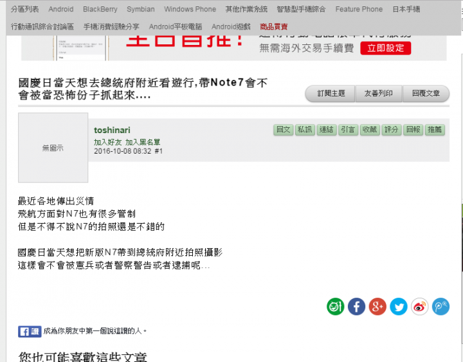Click the 您也可能喜歡這些文章 heading
Screen dimensions: 463x362
83,357
